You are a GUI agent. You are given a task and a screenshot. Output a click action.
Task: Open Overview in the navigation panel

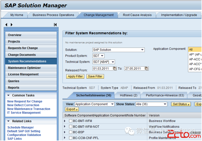click(31, 35)
